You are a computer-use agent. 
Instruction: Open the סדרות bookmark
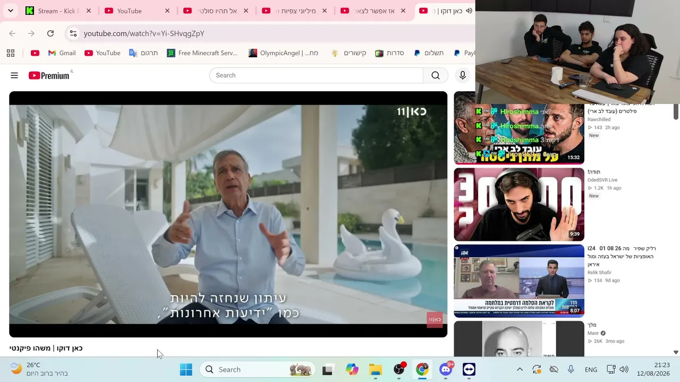pos(389,53)
